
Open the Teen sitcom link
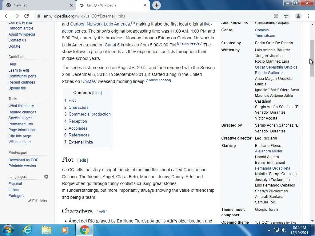265,36
